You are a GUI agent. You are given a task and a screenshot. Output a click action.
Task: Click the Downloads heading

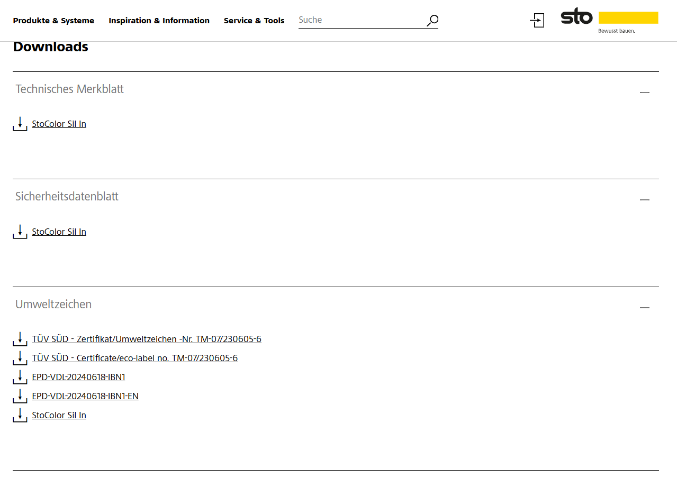(x=51, y=47)
